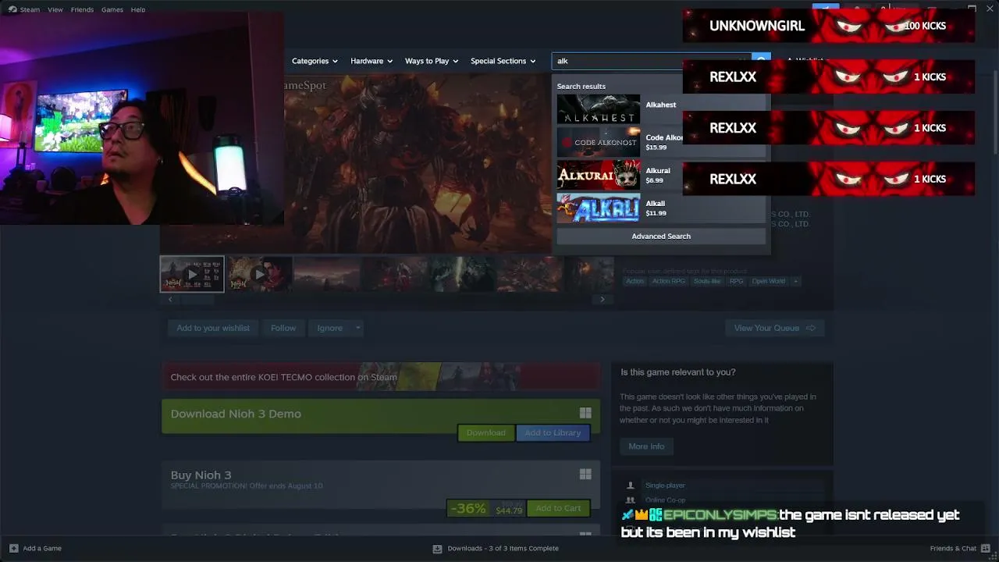Viewport: 999px width, 562px height.
Task: Click Windows icon on Buy Nioh 3 box
Action: pos(585,474)
